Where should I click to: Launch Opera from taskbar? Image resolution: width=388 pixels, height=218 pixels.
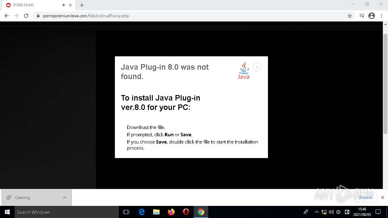(x=186, y=212)
